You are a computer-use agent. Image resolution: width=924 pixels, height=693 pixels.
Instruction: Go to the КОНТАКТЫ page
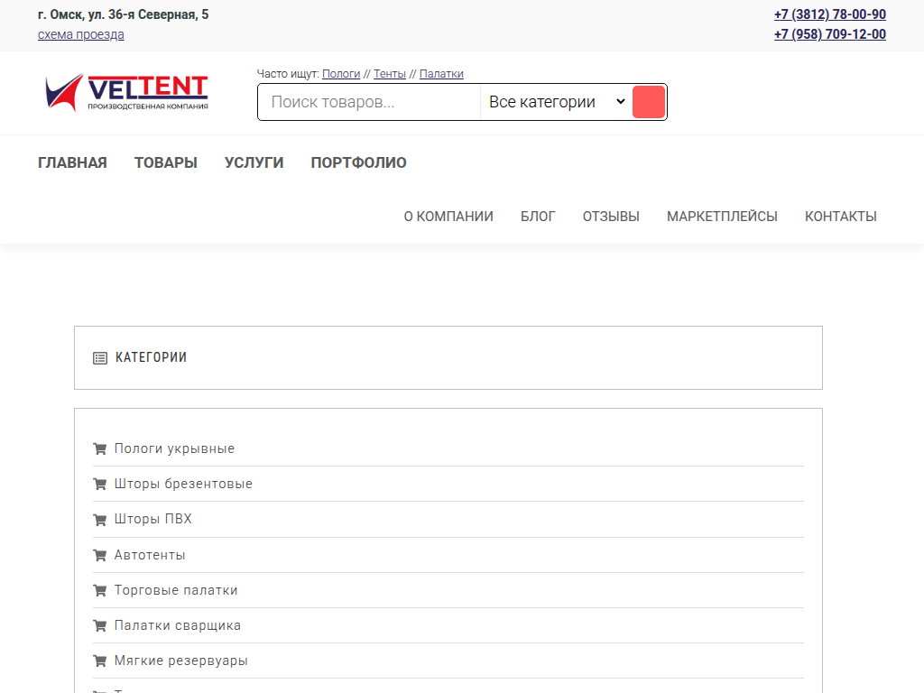click(x=840, y=216)
